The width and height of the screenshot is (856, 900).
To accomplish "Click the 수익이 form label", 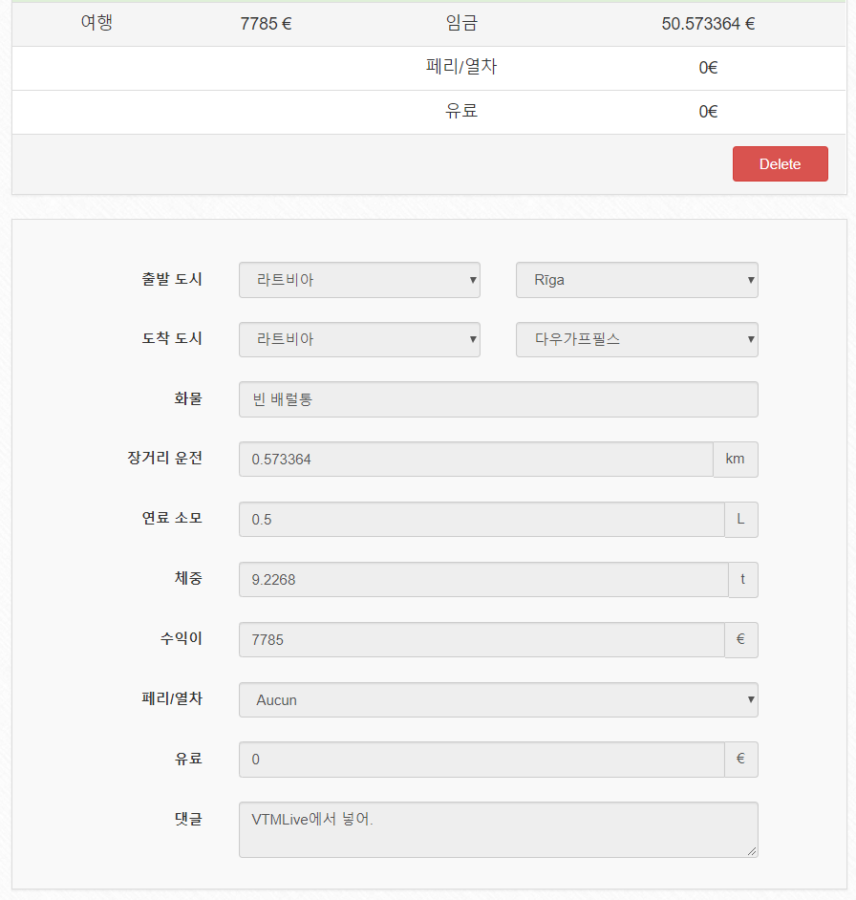I will click(x=181, y=638).
